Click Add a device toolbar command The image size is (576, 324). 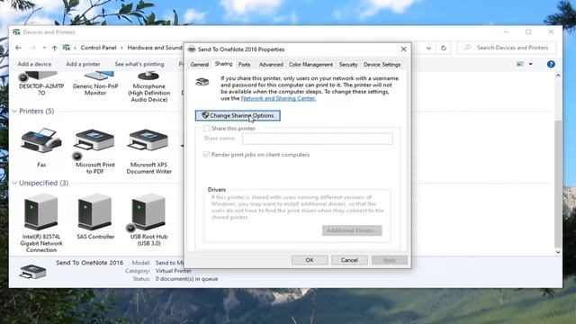coord(34,64)
